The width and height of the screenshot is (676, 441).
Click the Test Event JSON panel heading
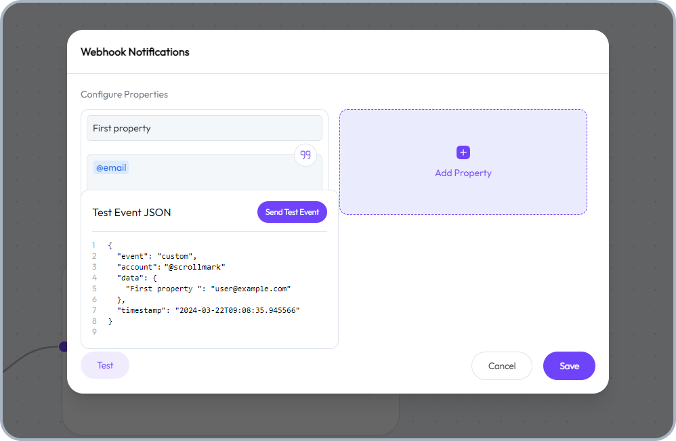coord(131,212)
